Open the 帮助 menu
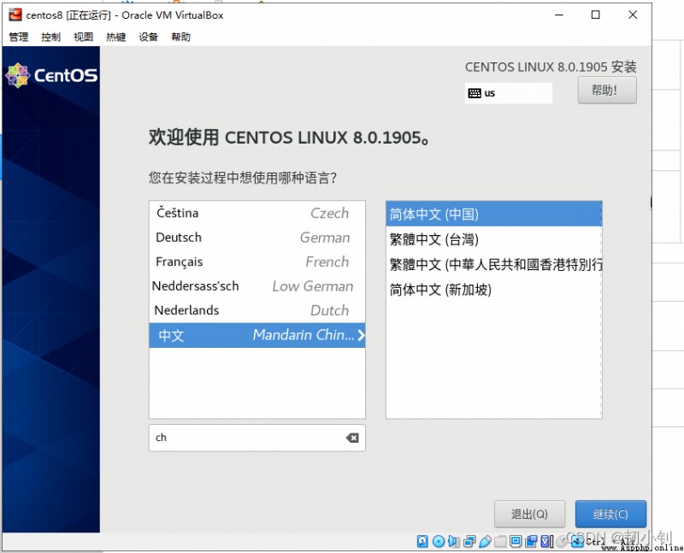 [180, 37]
